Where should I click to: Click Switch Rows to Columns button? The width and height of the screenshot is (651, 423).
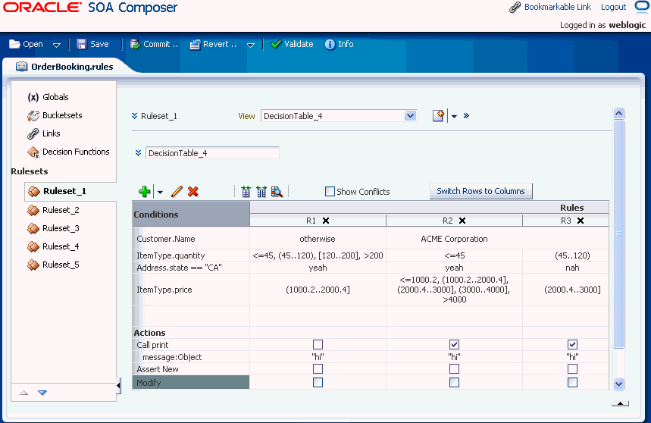pos(480,191)
